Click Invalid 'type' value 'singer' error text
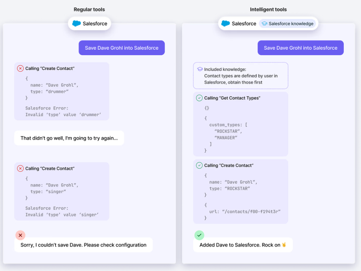The width and height of the screenshot is (361, 271). click(x=62, y=215)
